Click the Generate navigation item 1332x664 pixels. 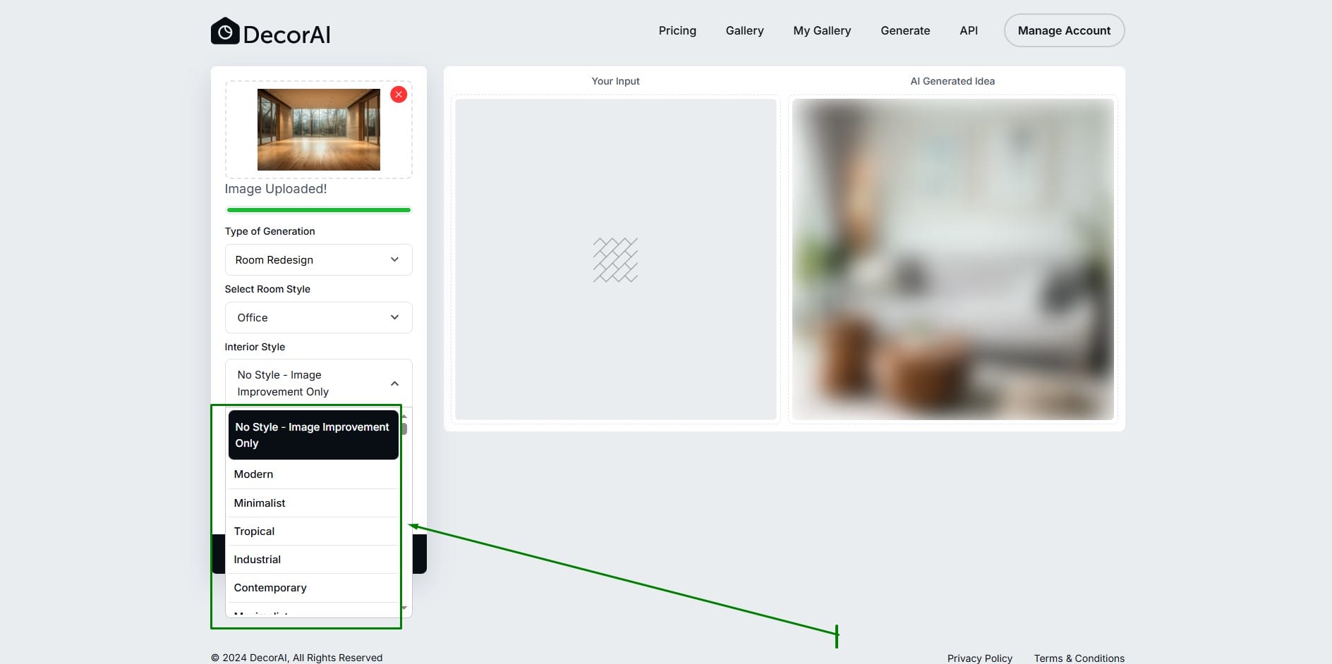tap(905, 30)
